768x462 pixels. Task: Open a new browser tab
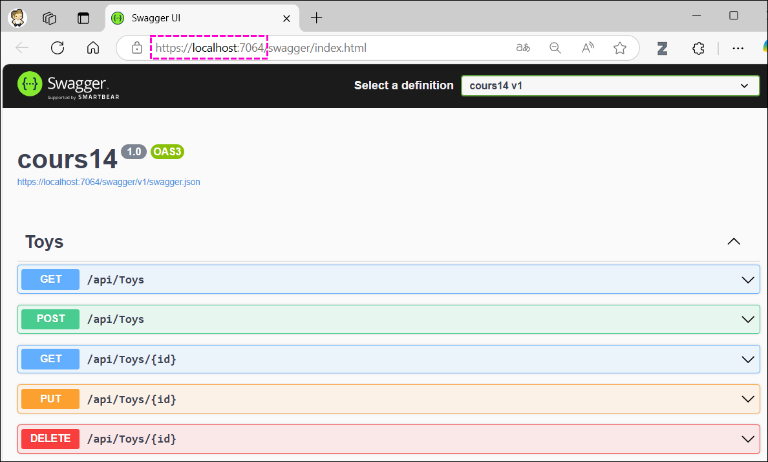[316, 18]
